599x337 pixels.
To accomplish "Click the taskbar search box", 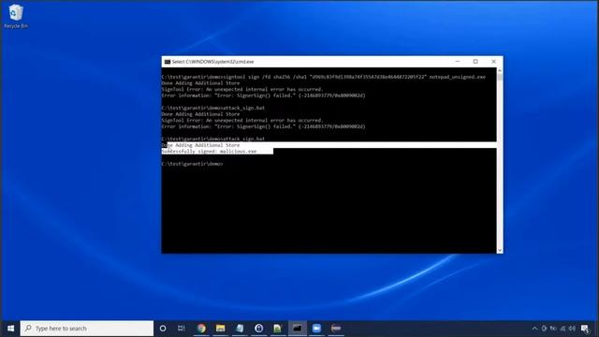I will click(87, 329).
